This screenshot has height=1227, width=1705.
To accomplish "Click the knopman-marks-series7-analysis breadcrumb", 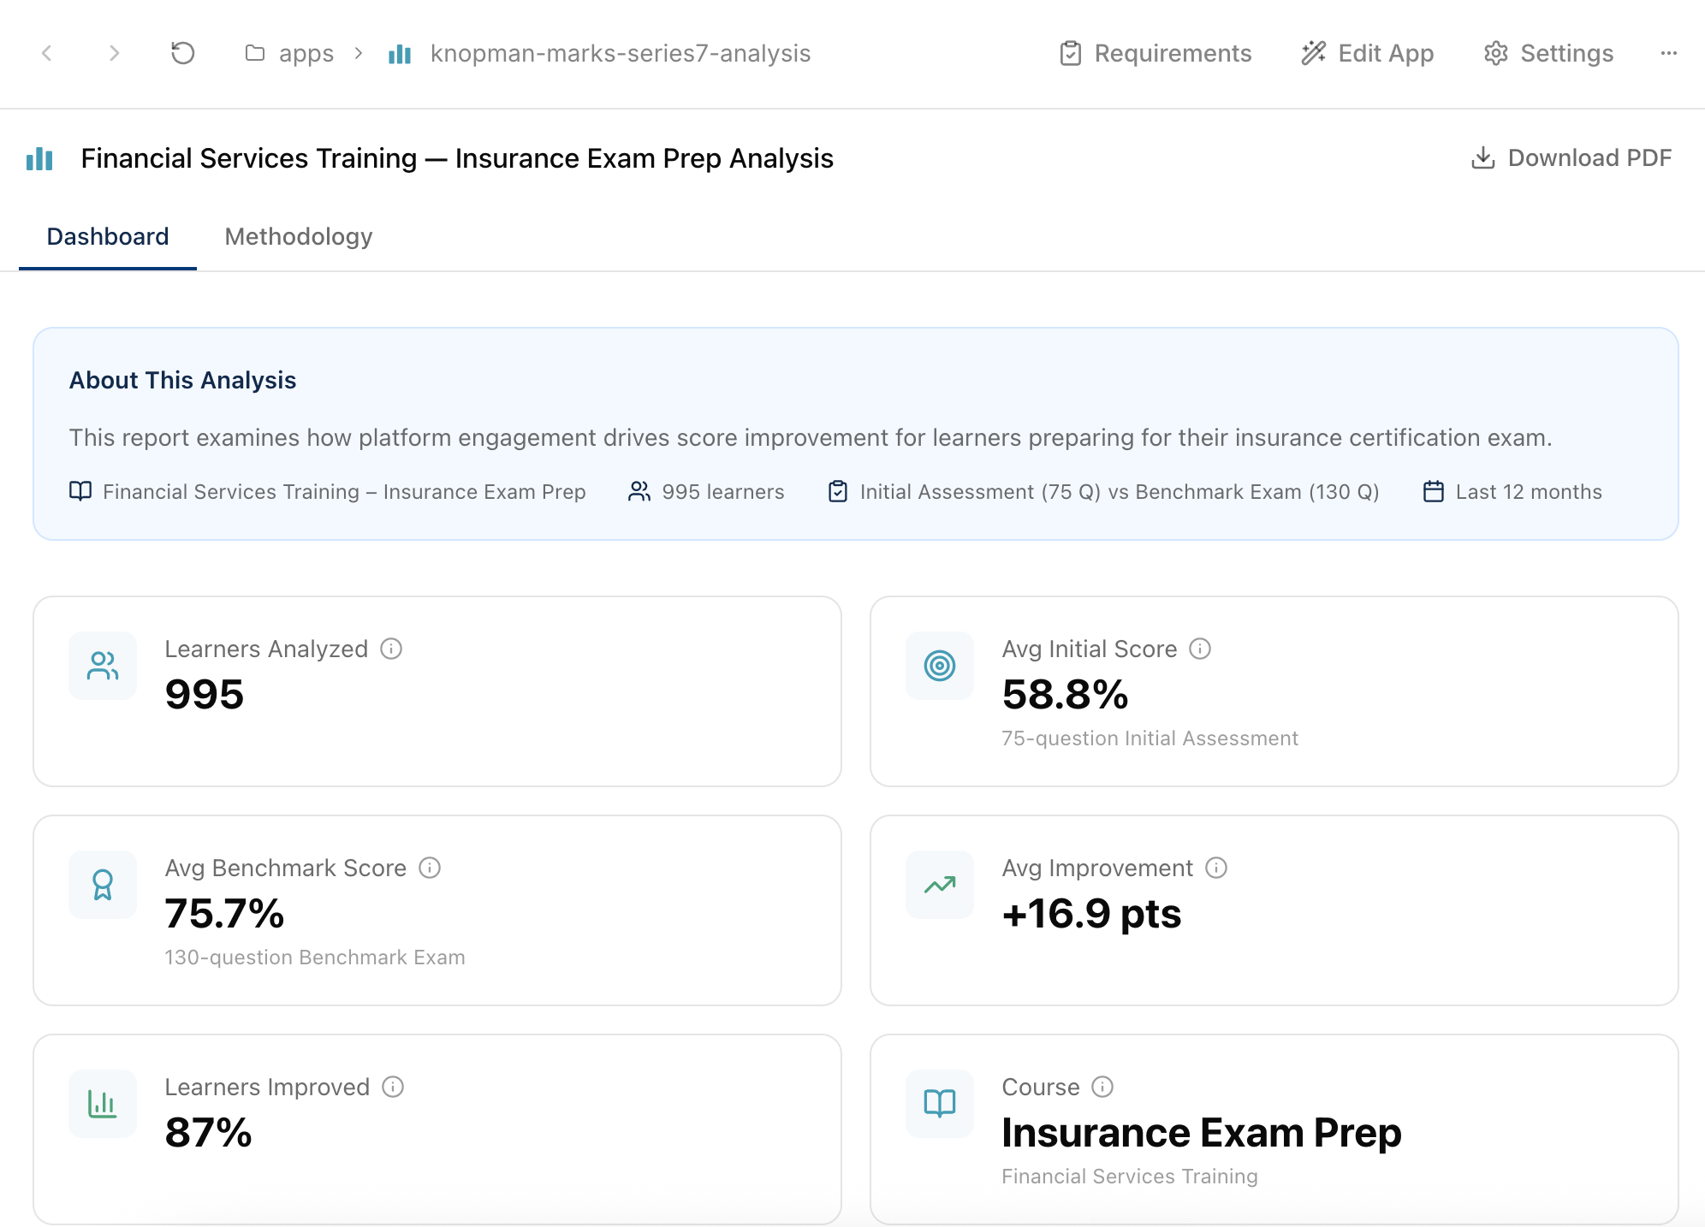I will (620, 53).
